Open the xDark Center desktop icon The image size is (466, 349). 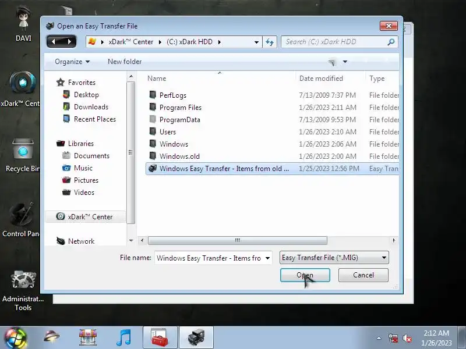click(21, 89)
